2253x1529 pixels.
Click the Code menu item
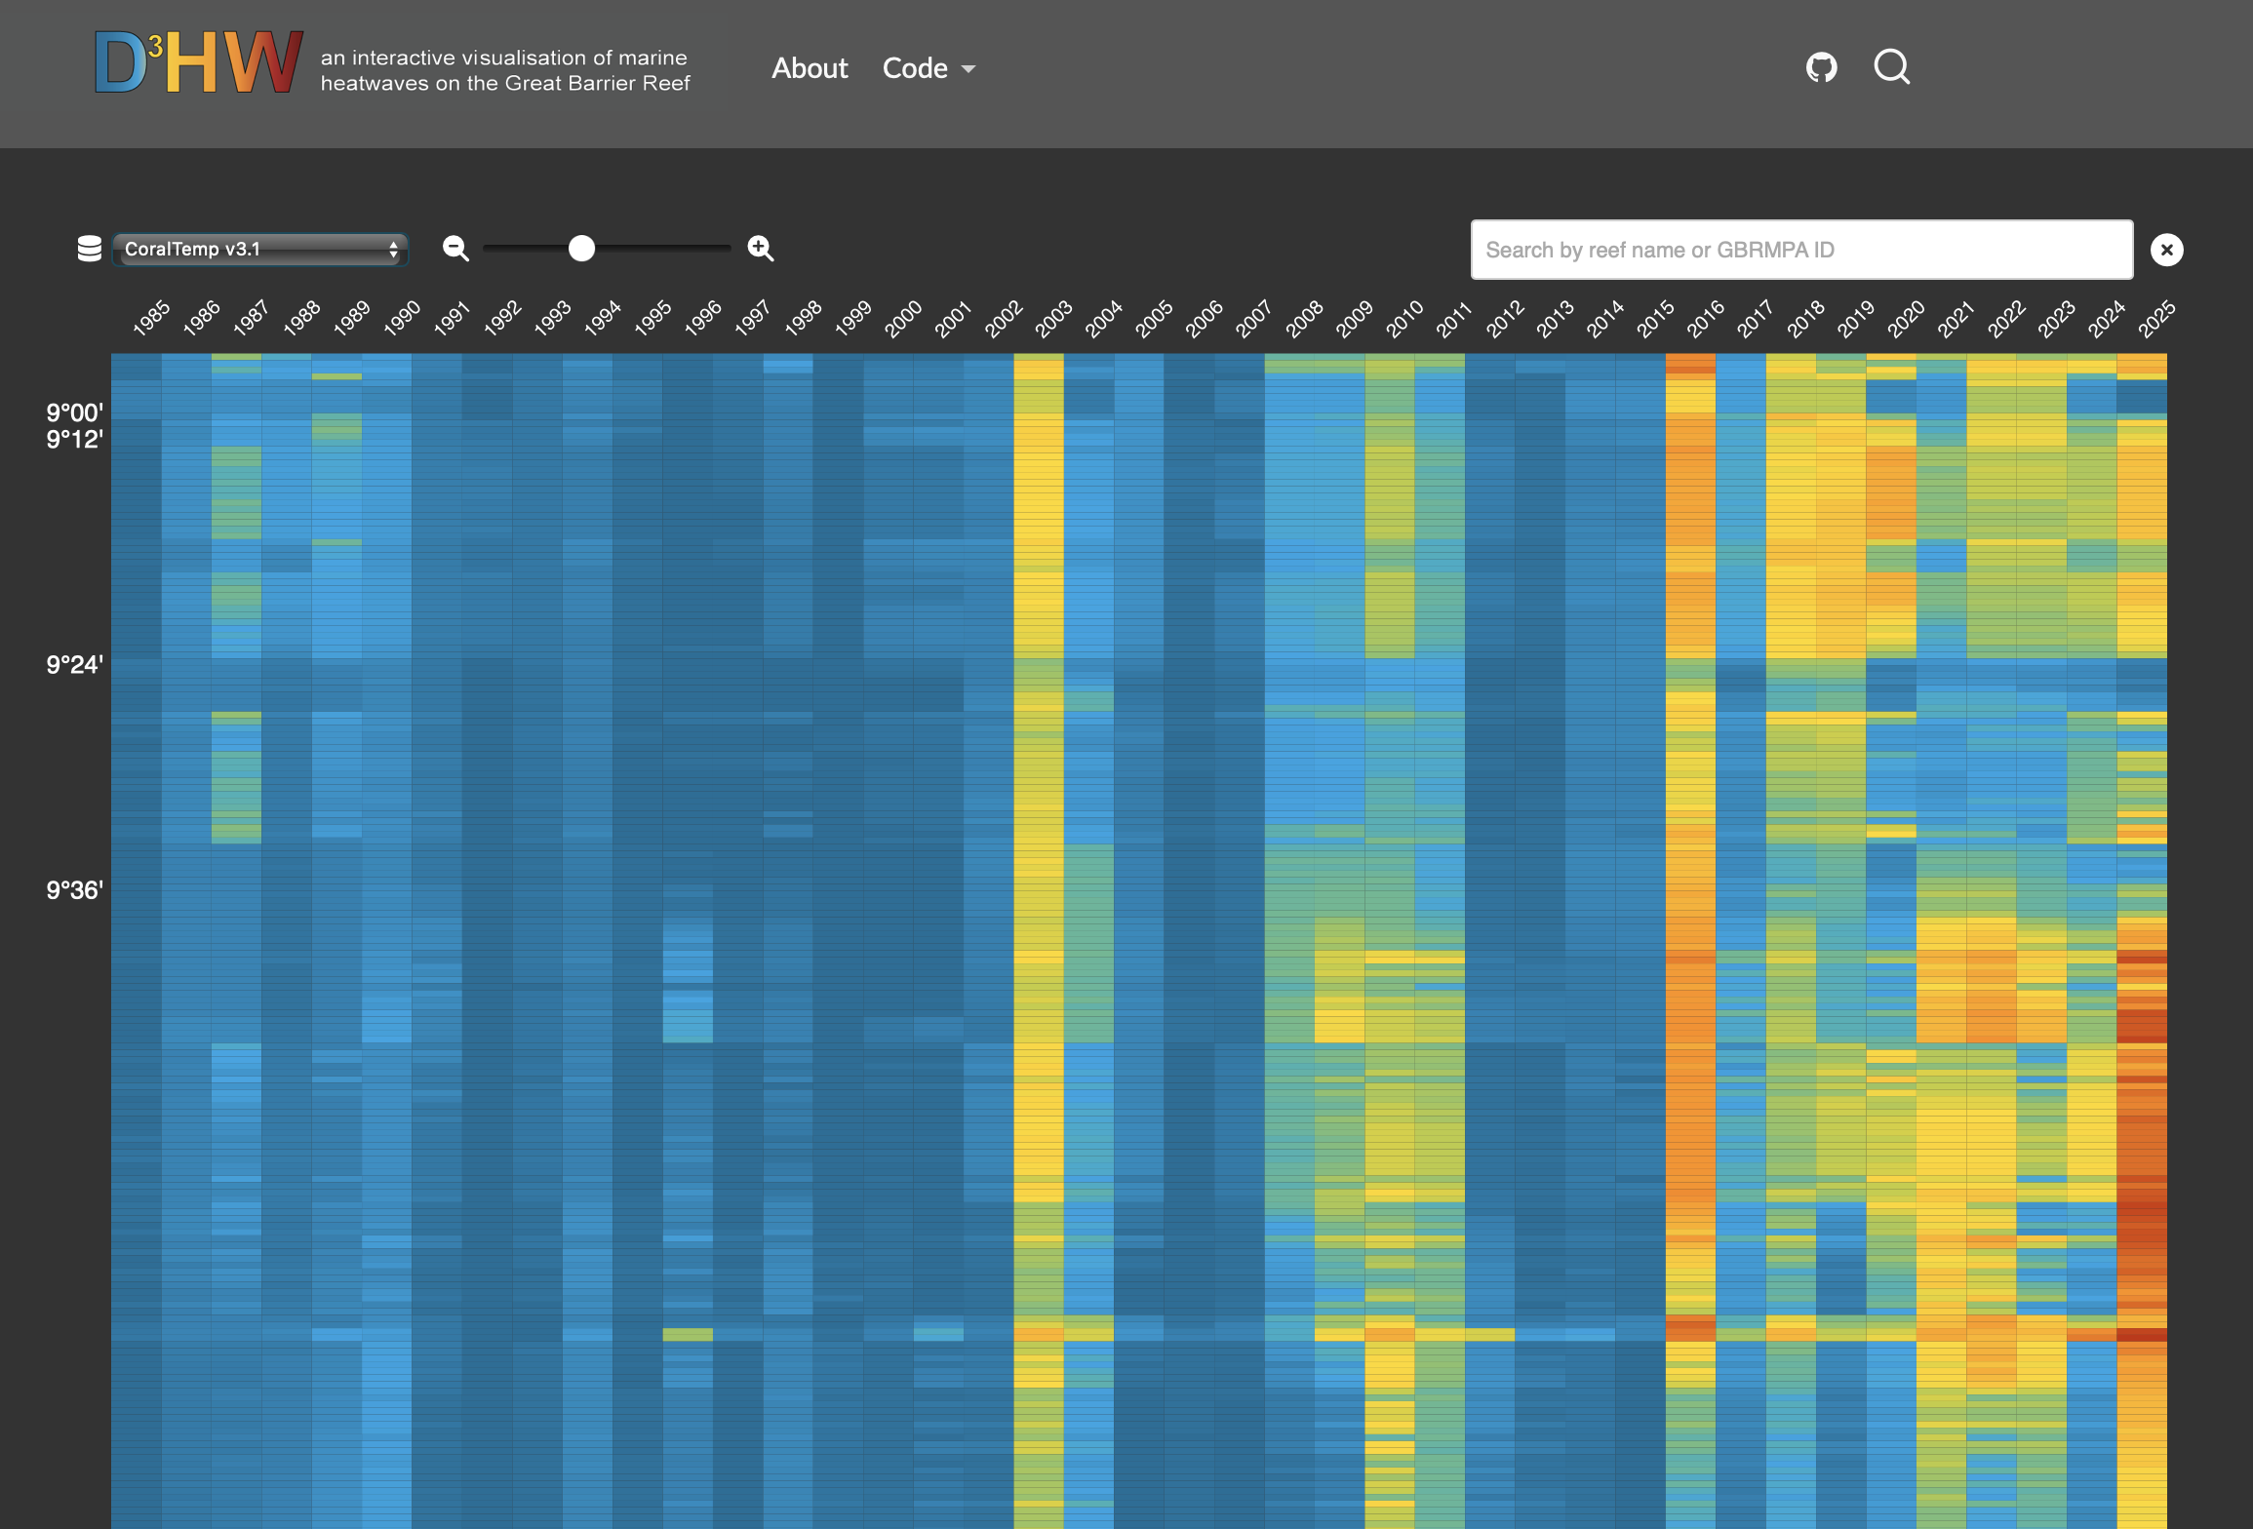(x=915, y=68)
